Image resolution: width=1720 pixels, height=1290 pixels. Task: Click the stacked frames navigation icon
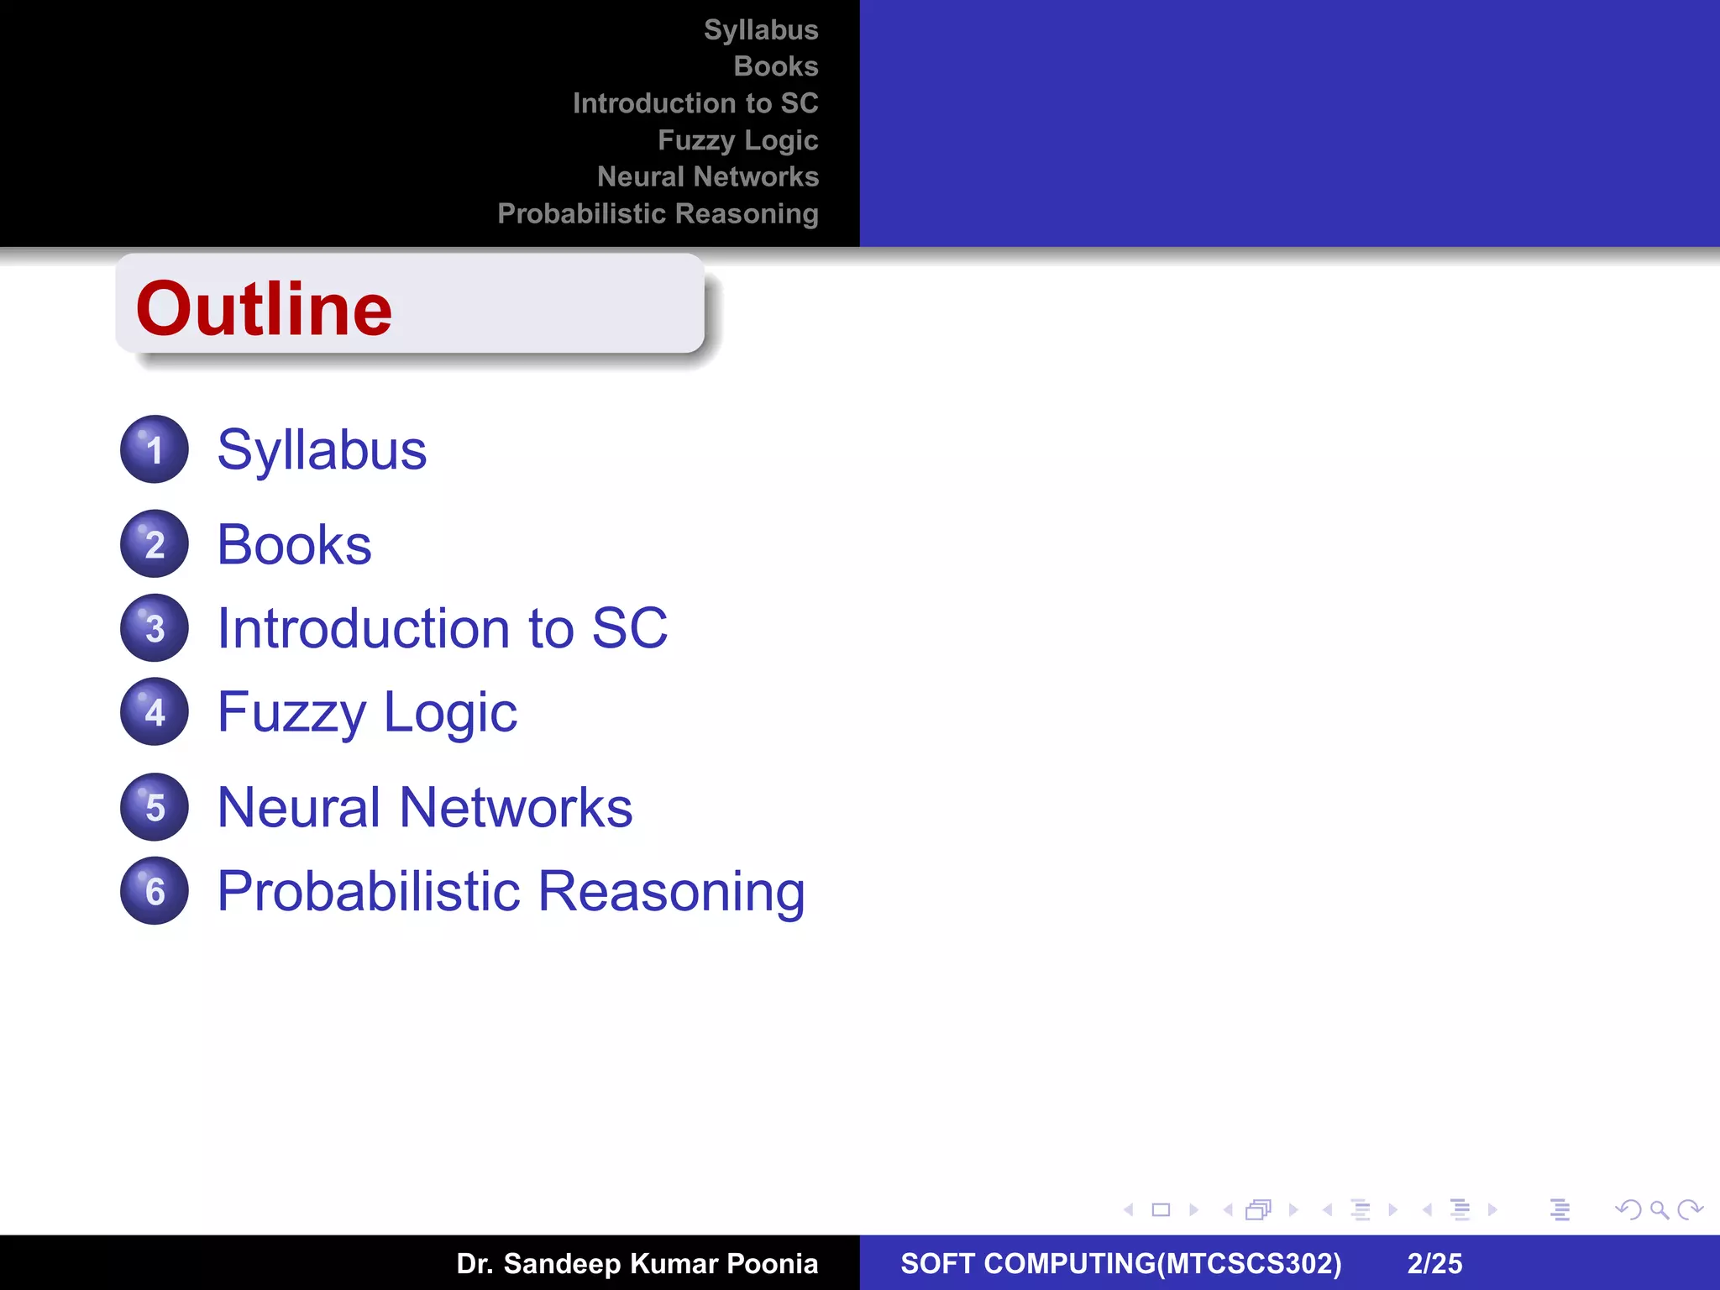coord(1258,1209)
